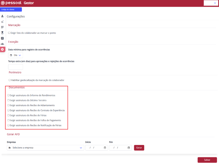Click the Salvar button
The image size is (219, 164).
207,160
